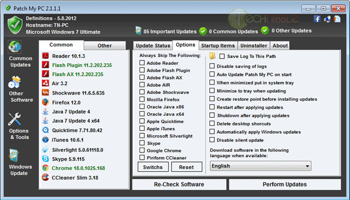Tick Delete desktop shorcuts checkbox
This screenshot has width=350, height=200.
coord(212,123)
